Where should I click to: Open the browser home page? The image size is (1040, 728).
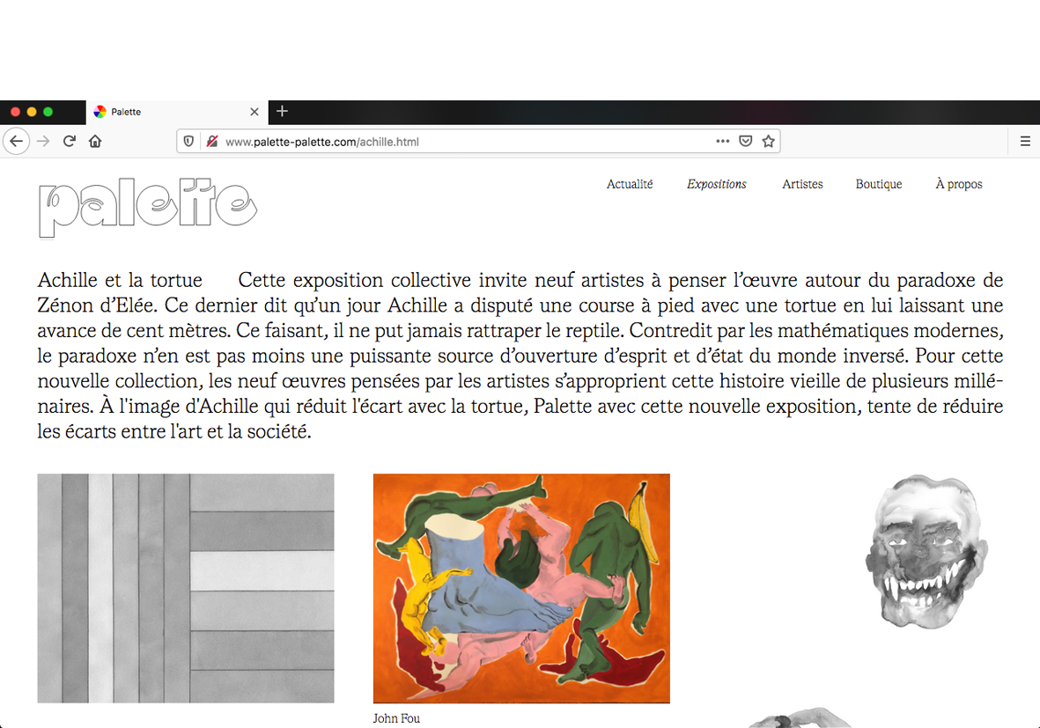coord(95,141)
